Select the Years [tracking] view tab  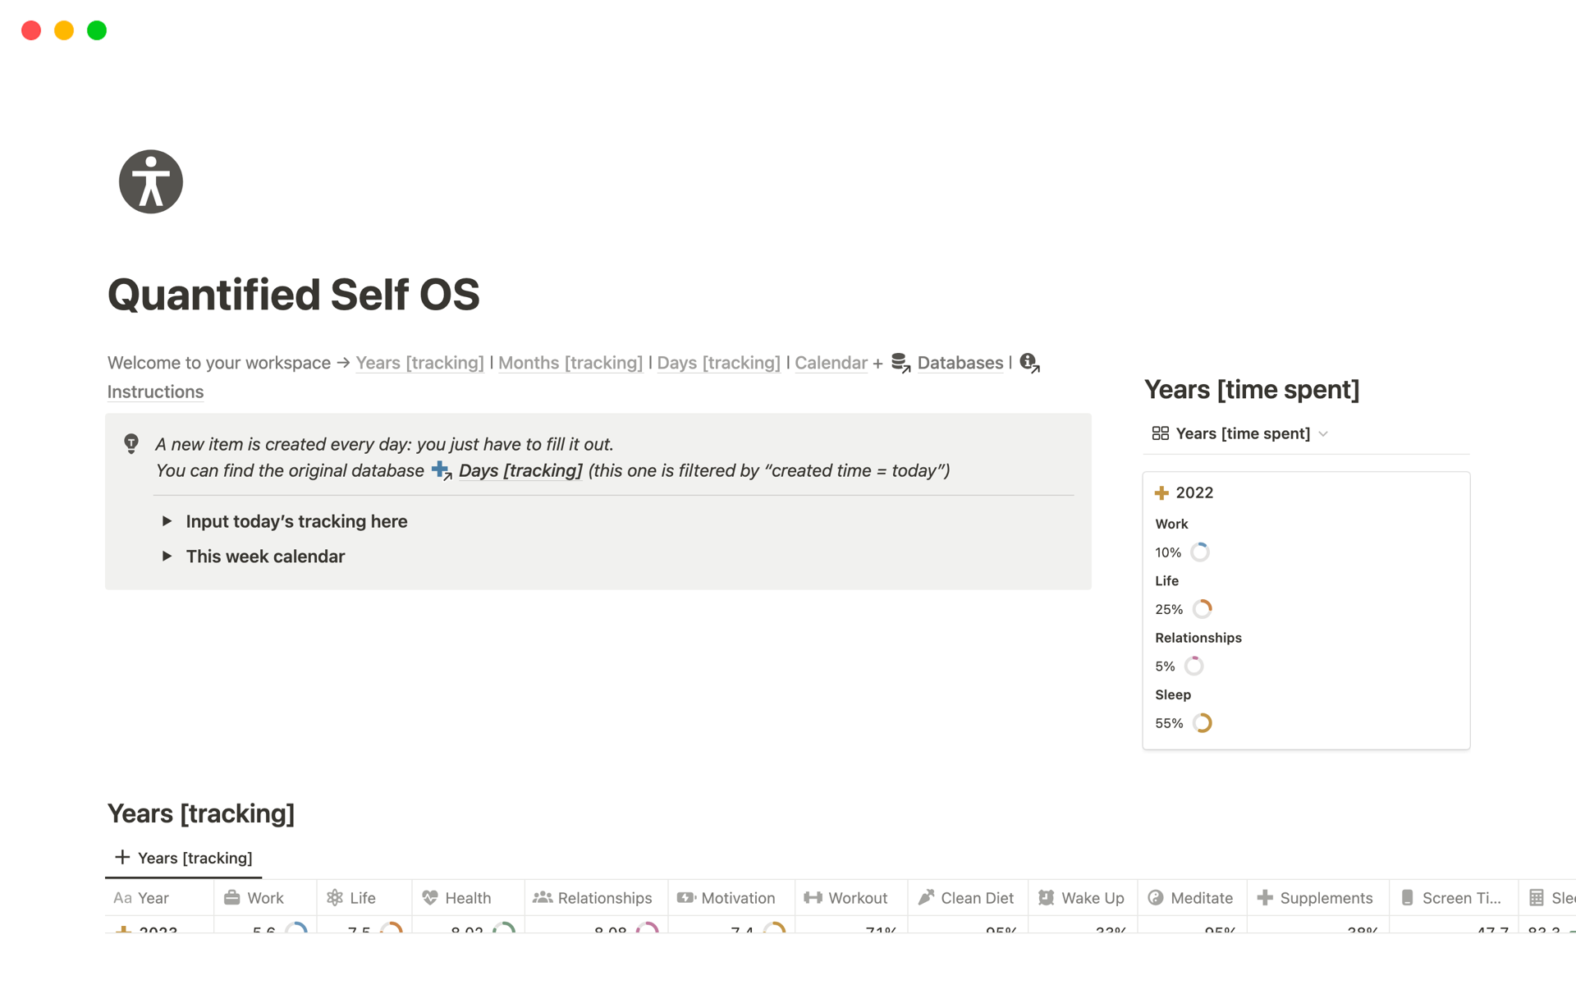pos(184,858)
